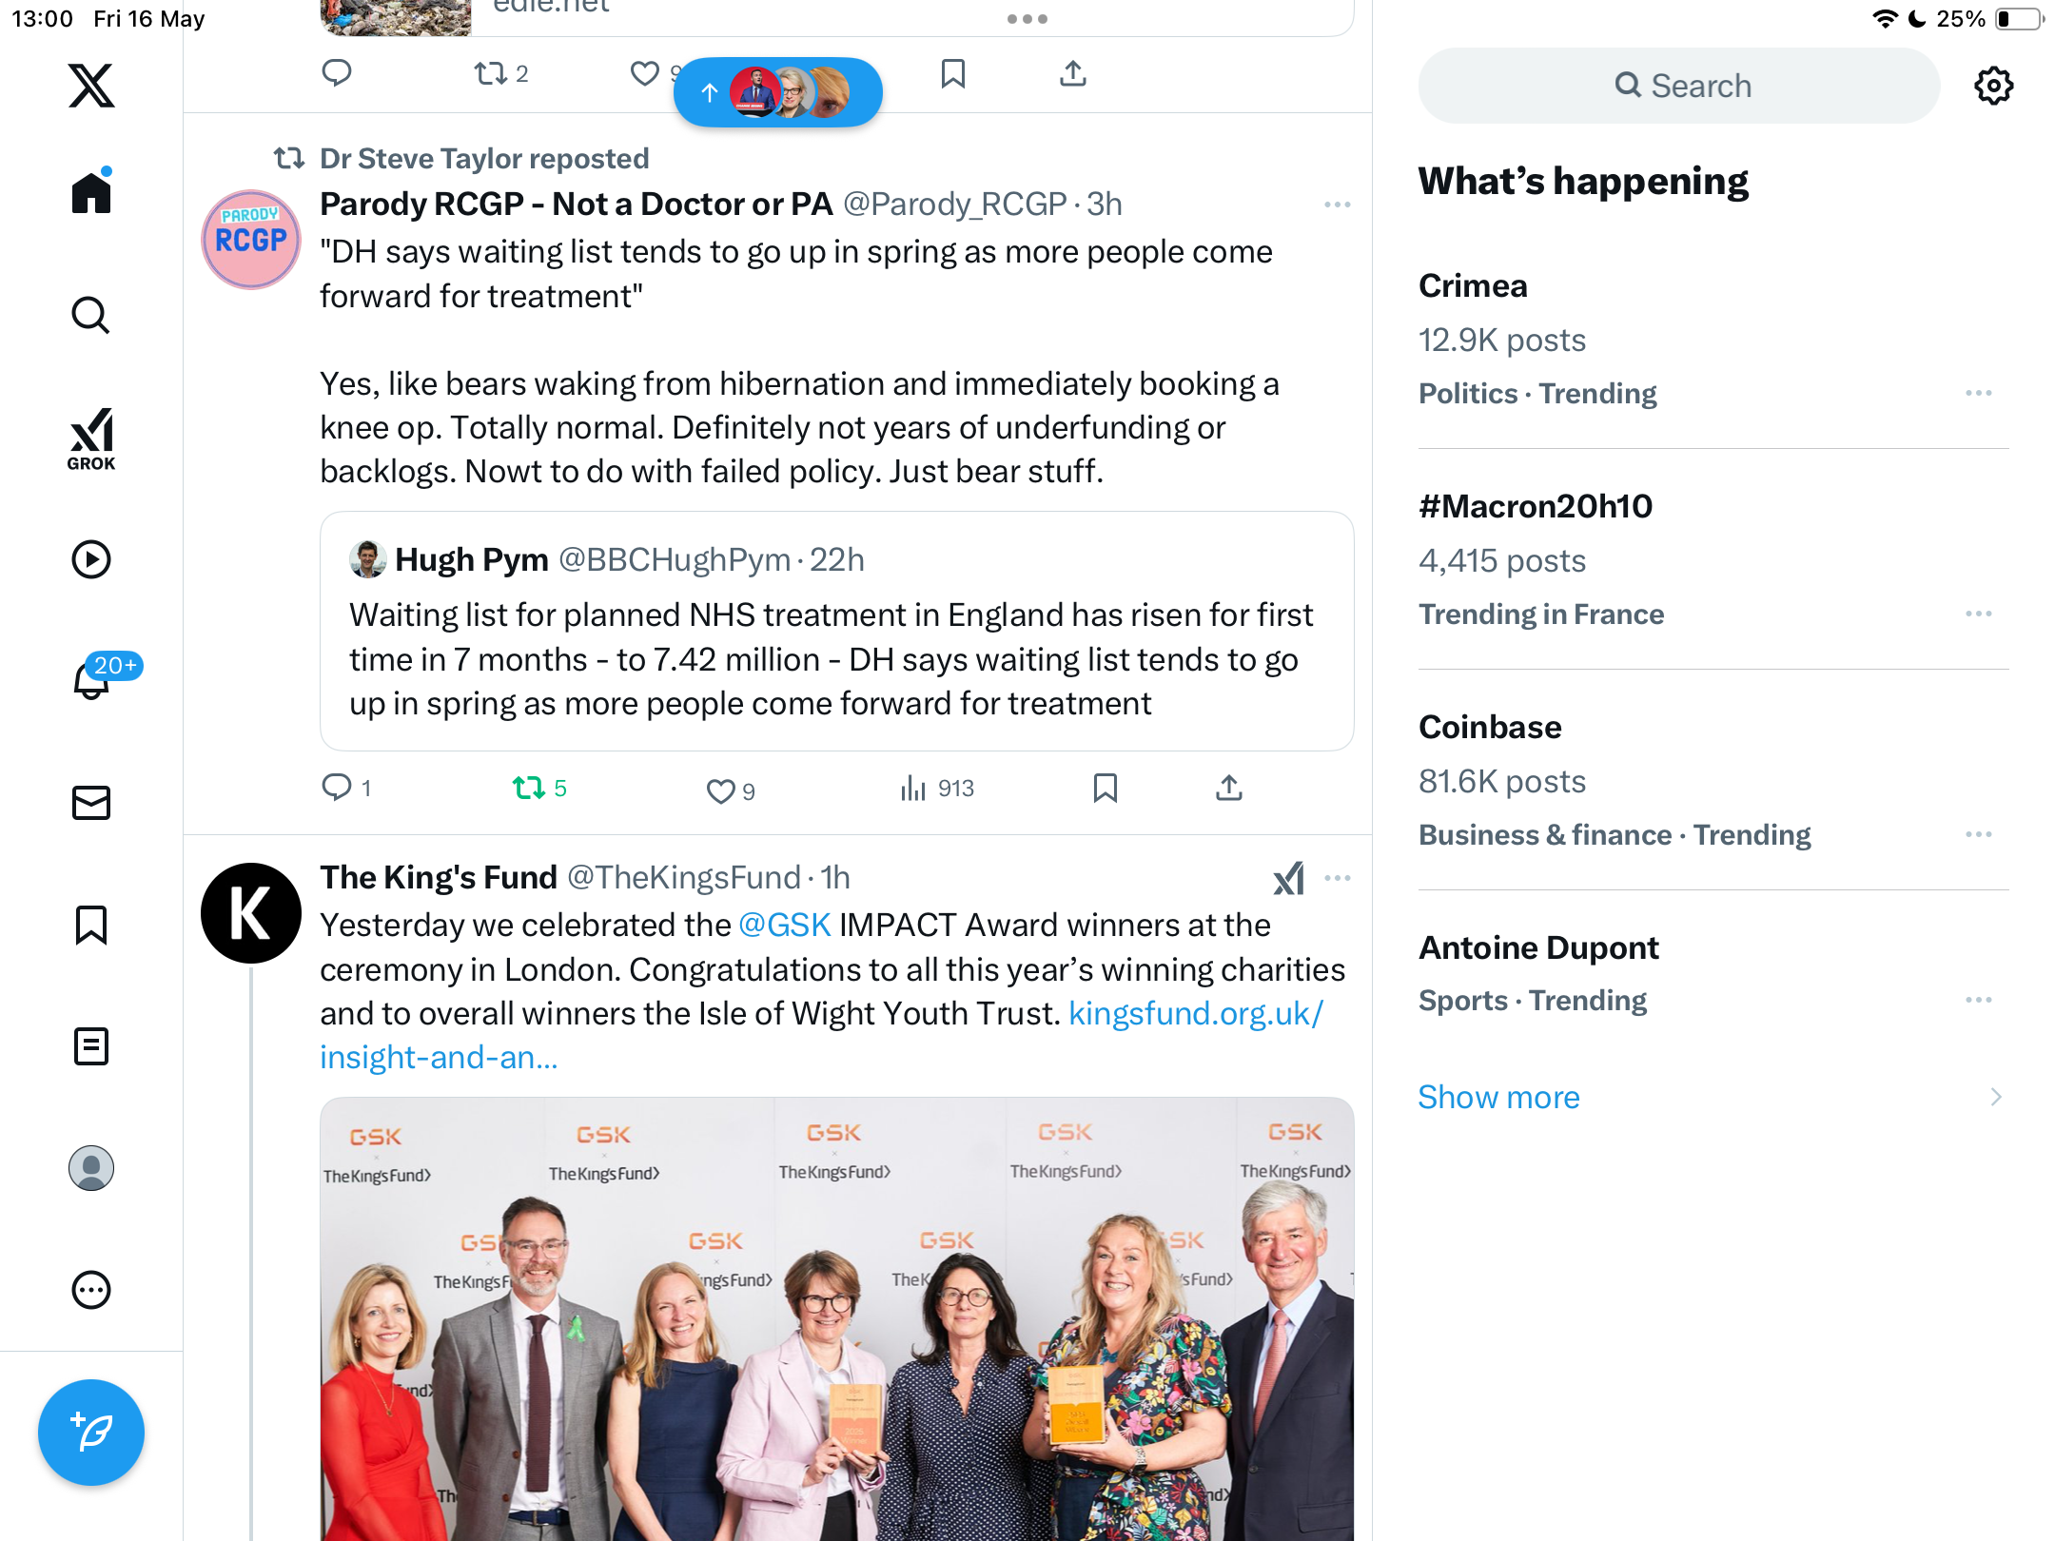
Task: Go to the Home tab
Action: (x=91, y=191)
